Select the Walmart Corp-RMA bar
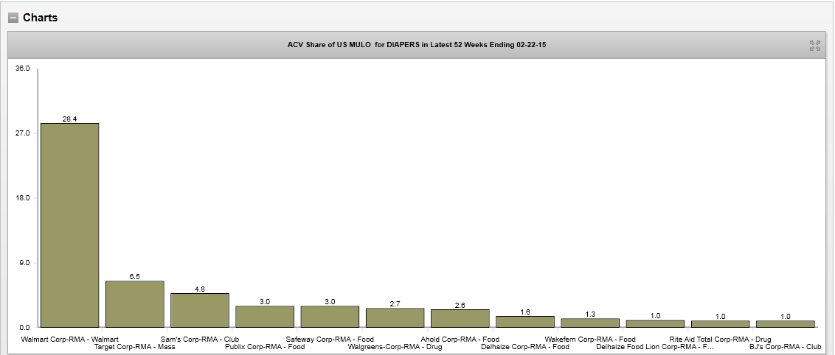 (69, 225)
